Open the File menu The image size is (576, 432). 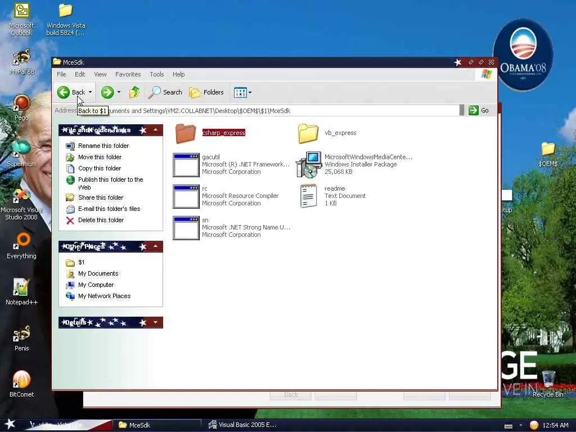point(61,74)
